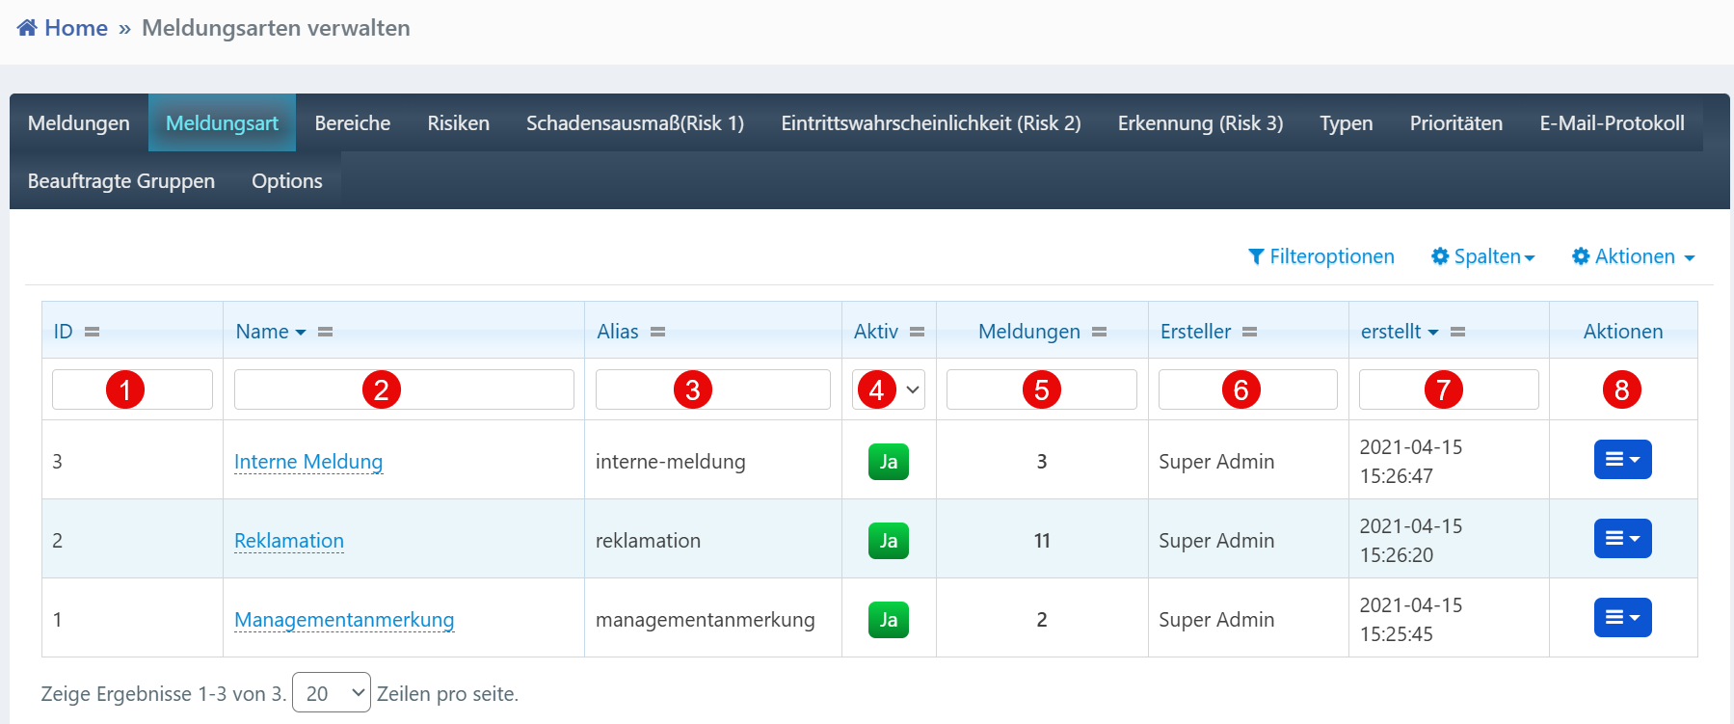Click the Home icon in breadcrumb
Viewport: 1734px width, 724px height.
coord(27,28)
